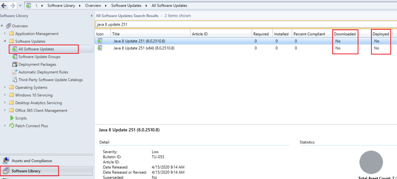397x179 pixels.
Task: Sort by Percent Compliant column header
Action: (x=312, y=34)
